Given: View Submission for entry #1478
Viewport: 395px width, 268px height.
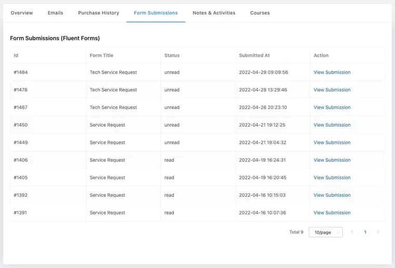Looking at the screenshot, I should click(332, 90).
